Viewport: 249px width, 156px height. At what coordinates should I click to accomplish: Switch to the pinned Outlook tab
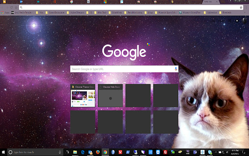click(21, 2)
